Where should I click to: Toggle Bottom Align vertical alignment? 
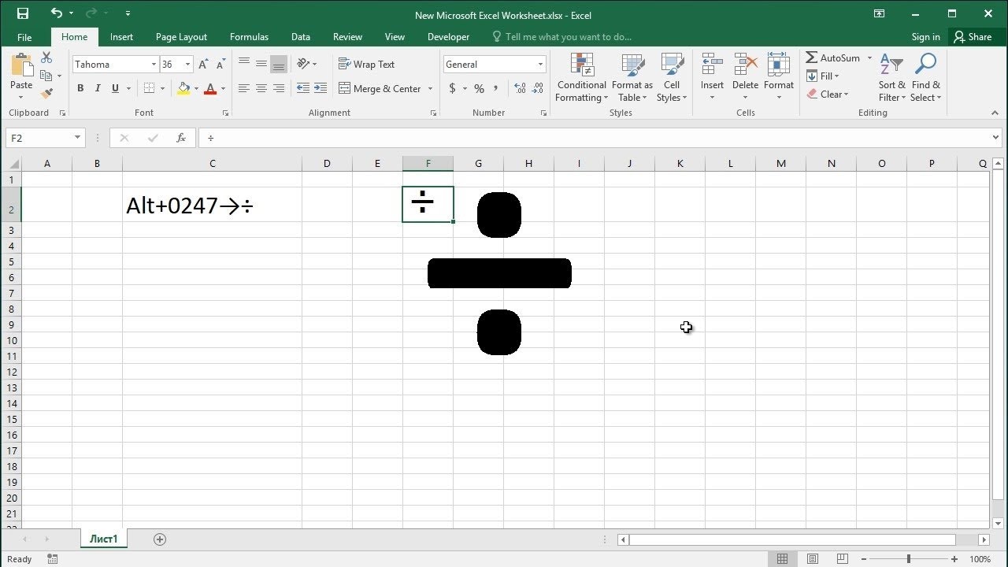pos(278,64)
